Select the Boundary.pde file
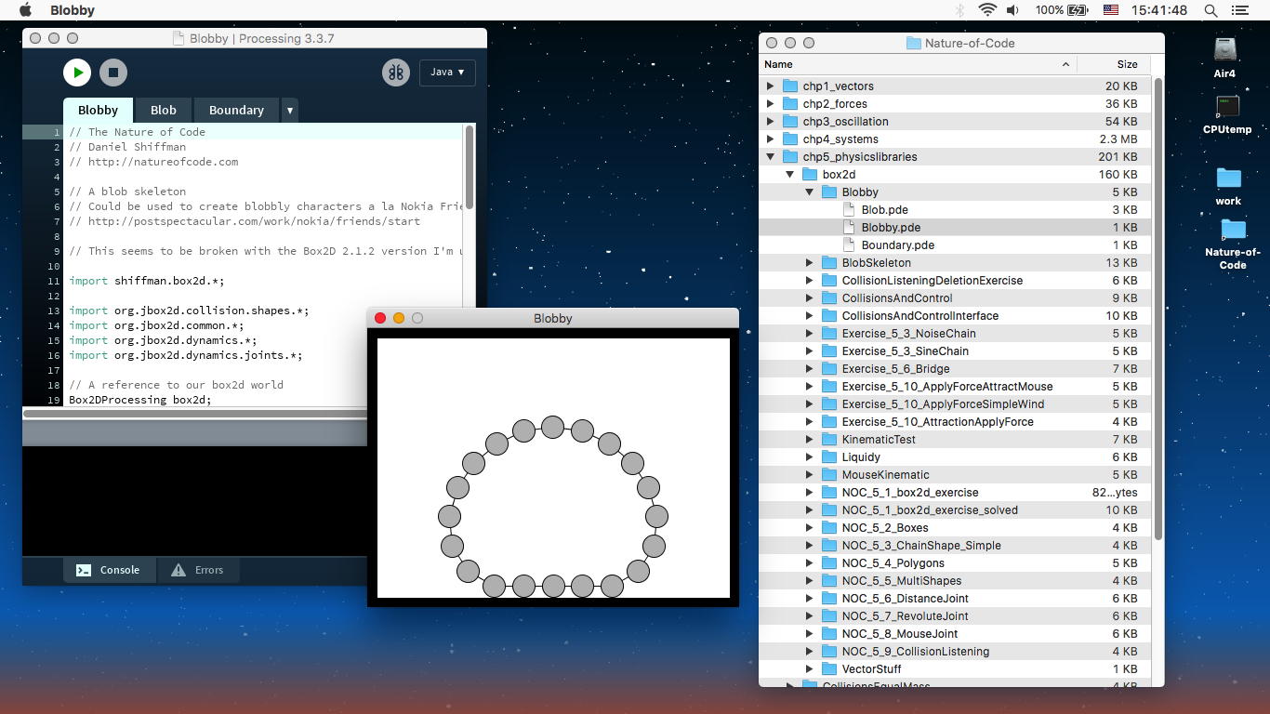 point(955,245)
